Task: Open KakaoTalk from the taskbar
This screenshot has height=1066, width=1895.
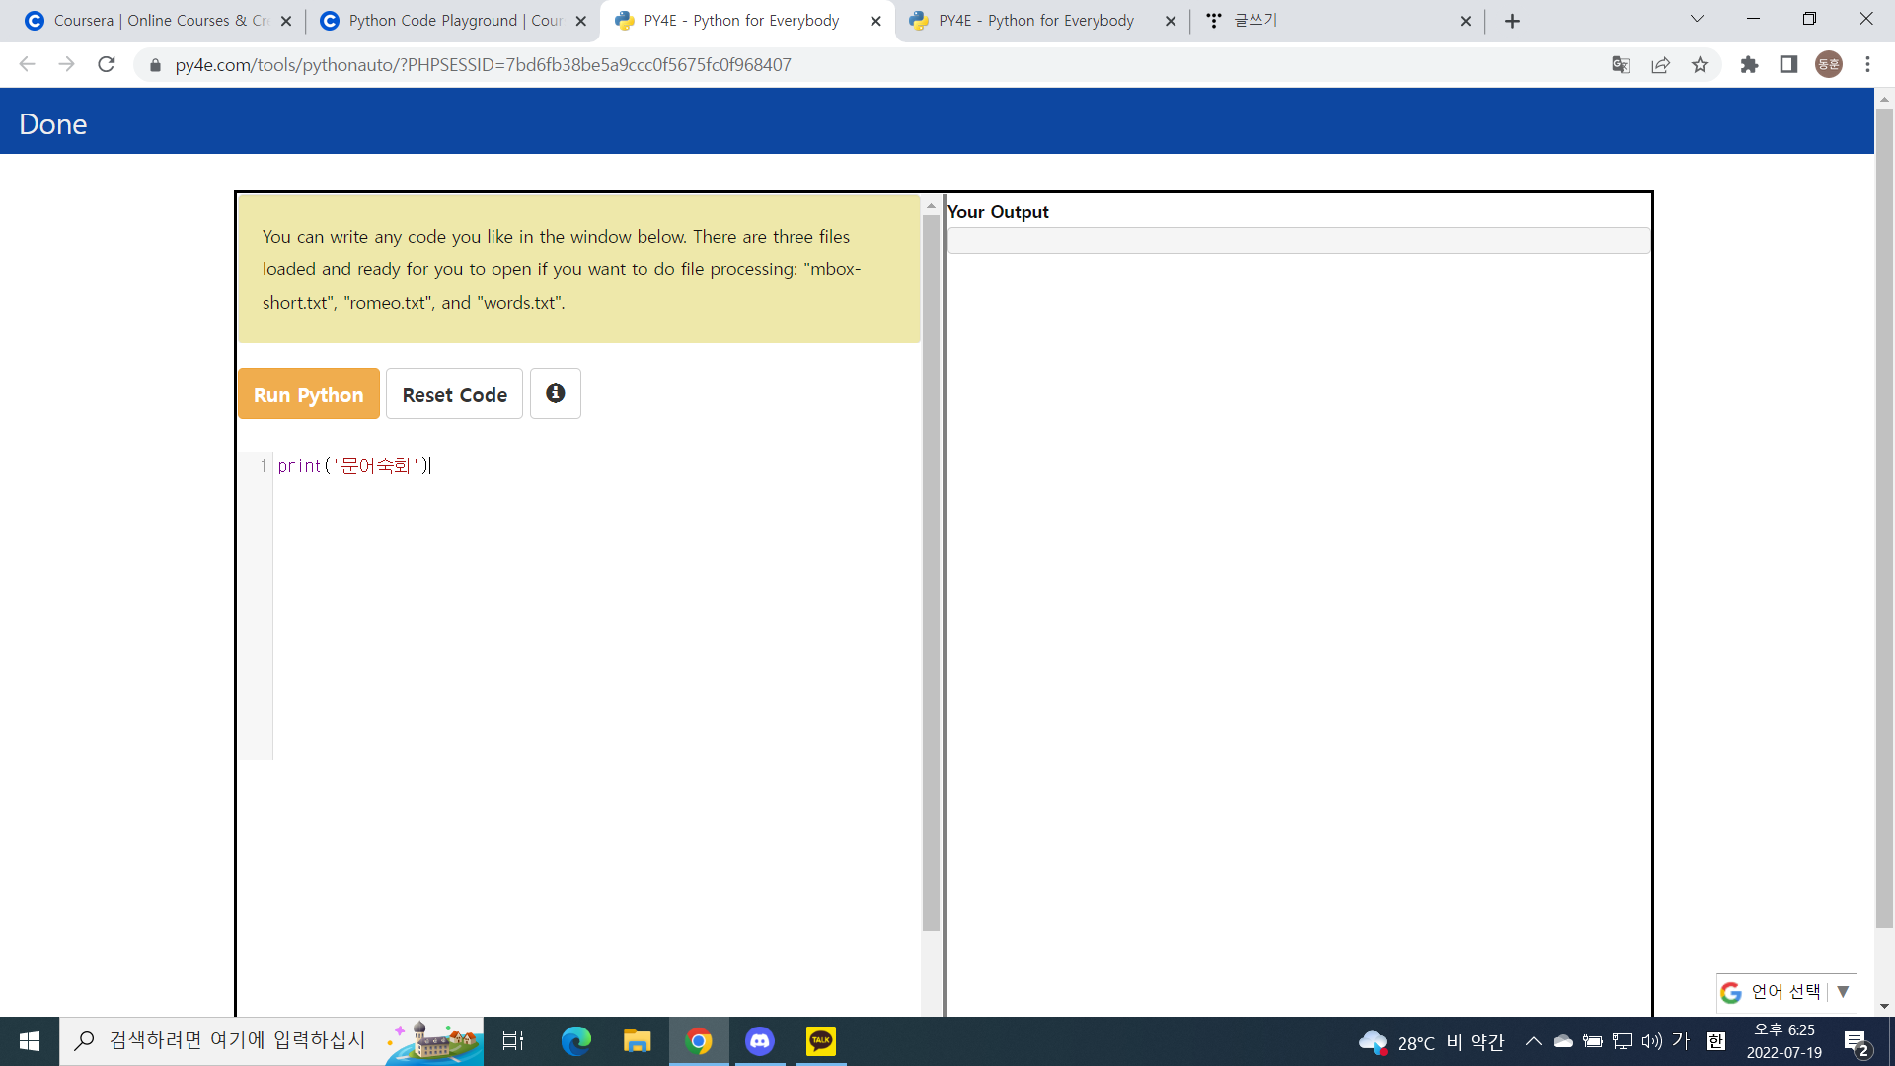Action: (820, 1041)
